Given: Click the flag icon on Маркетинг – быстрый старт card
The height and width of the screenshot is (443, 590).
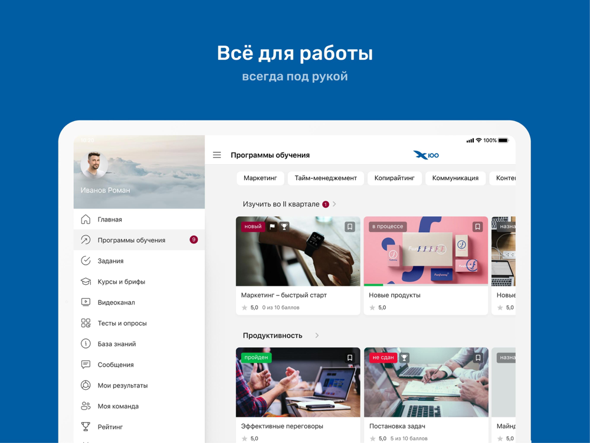Looking at the screenshot, I should click(272, 226).
